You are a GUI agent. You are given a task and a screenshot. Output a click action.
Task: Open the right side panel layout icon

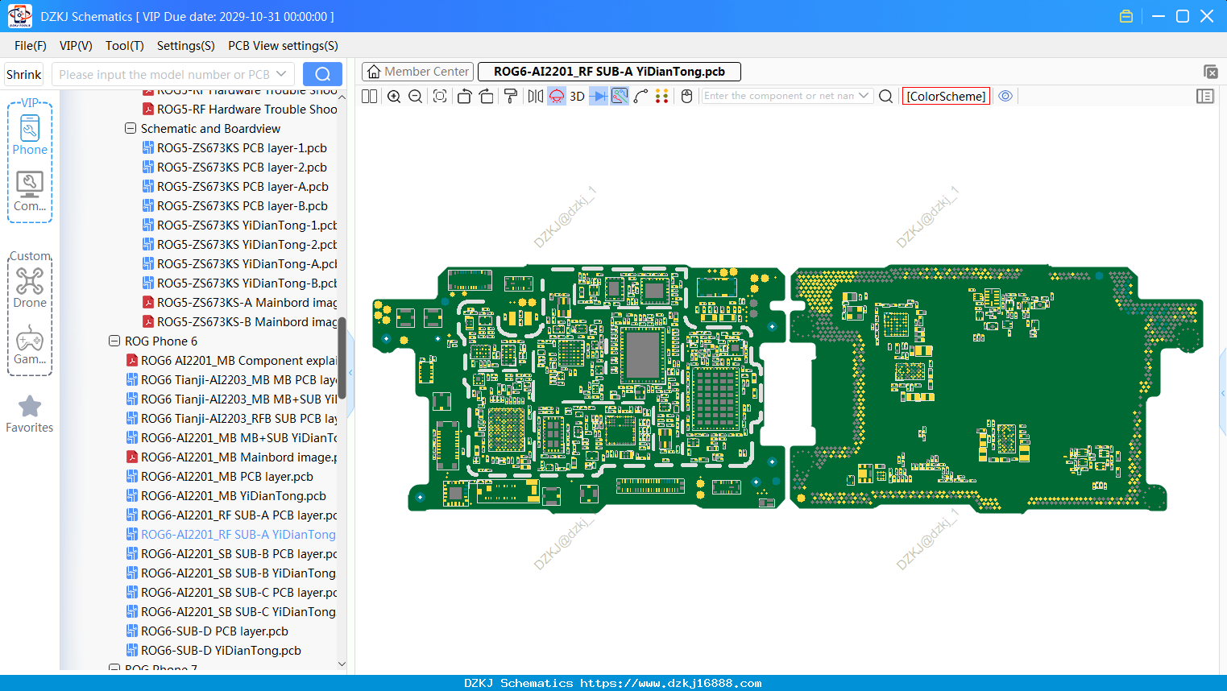click(x=1205, y=97)
